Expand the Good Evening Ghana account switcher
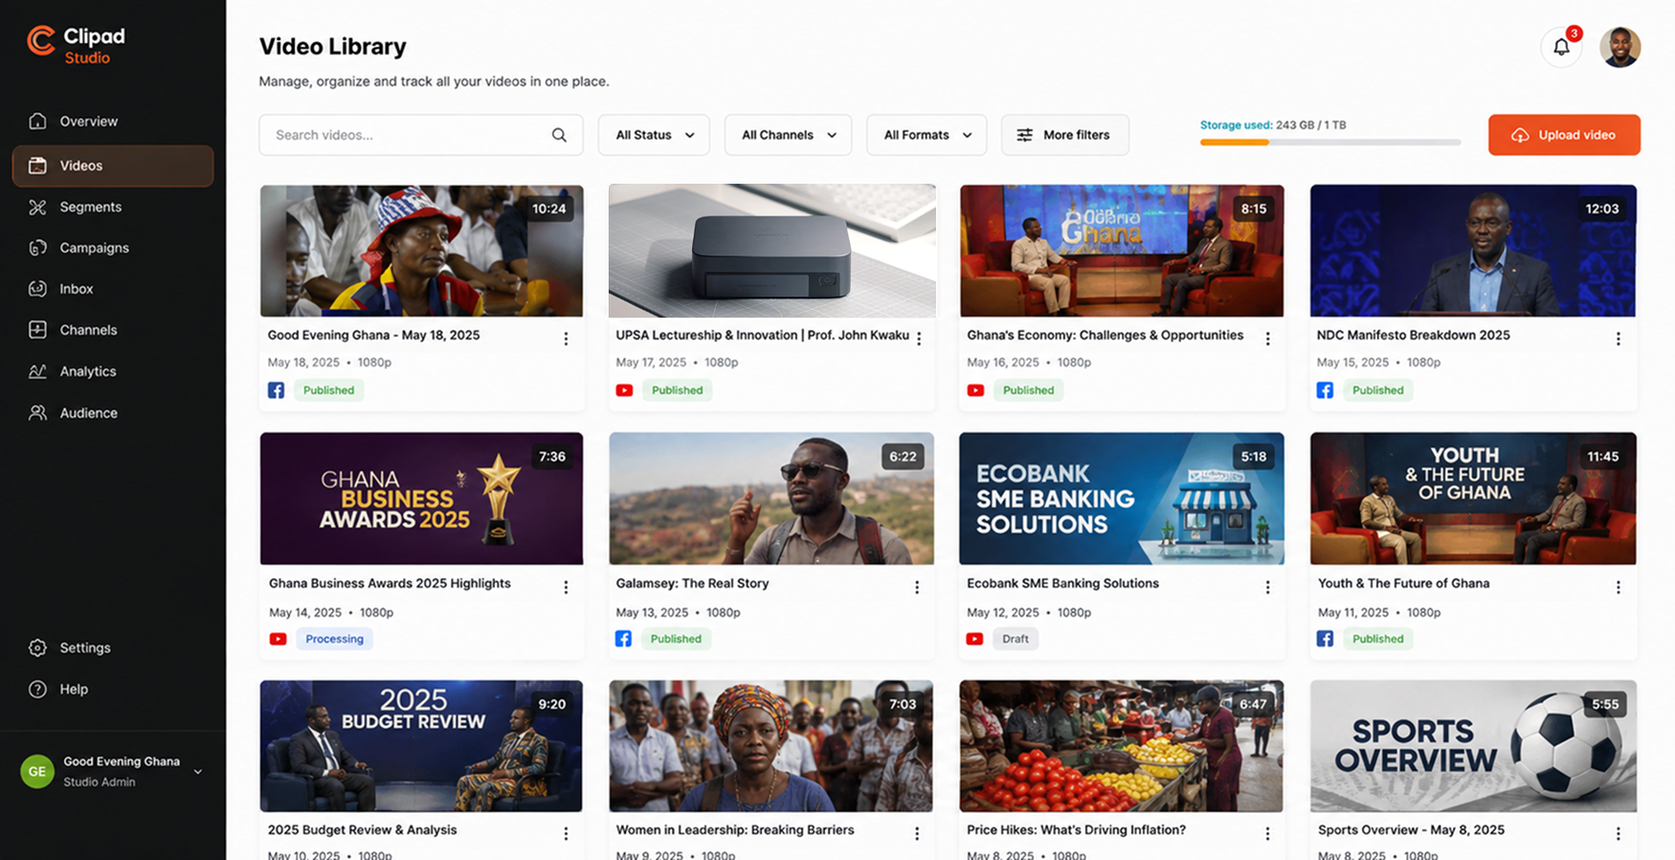 (198, 772)
